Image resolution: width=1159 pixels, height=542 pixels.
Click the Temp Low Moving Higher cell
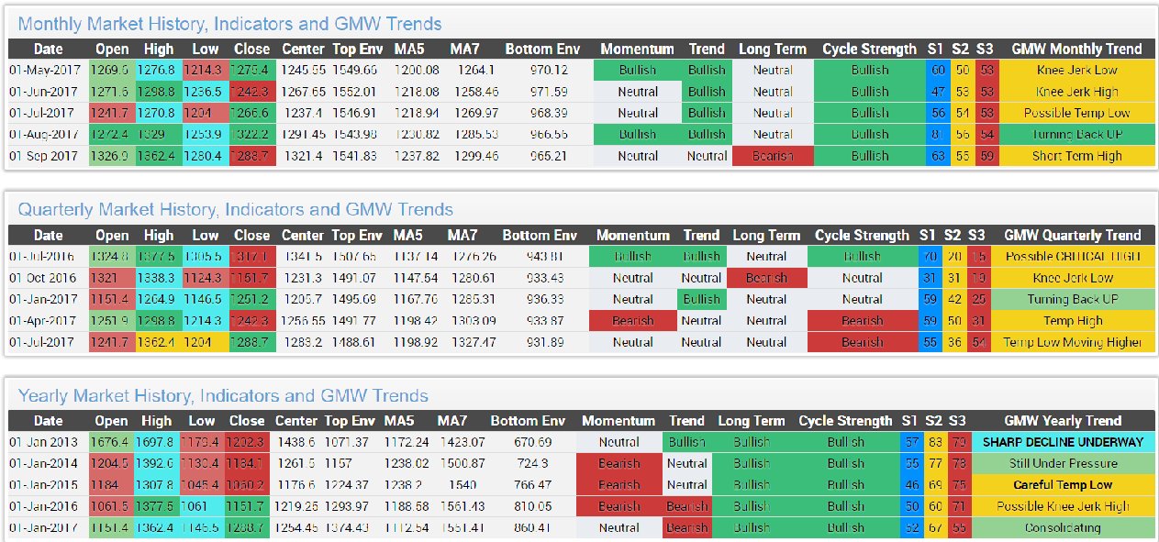pyautogui.click(x=1072, y=342)
